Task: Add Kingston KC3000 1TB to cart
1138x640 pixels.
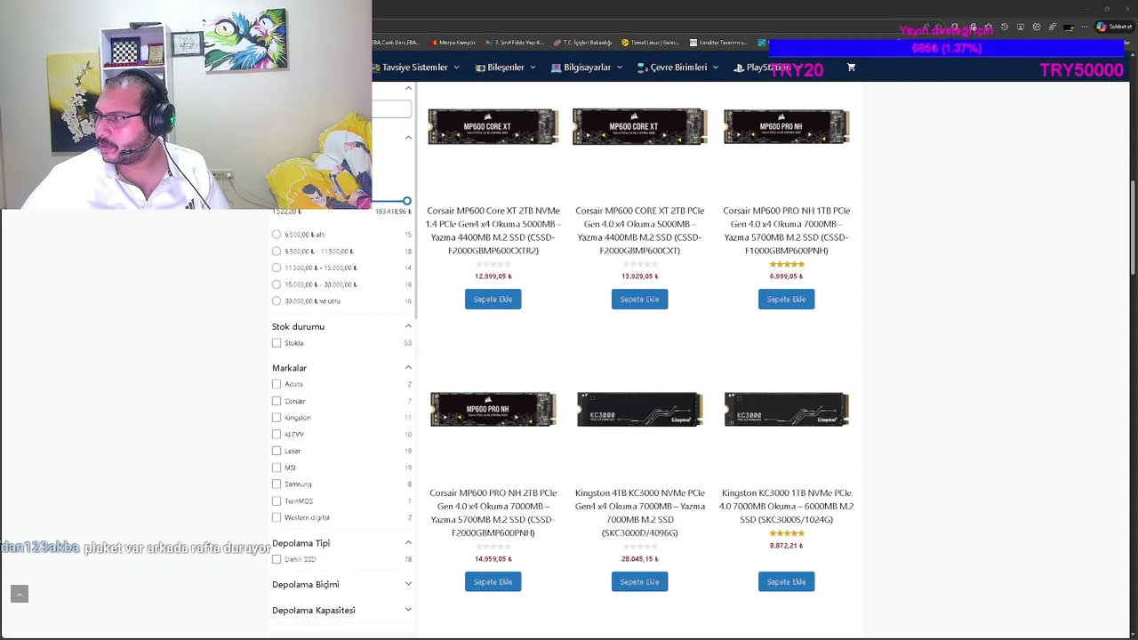Action: pyautogui.click(x=786, y=582)
